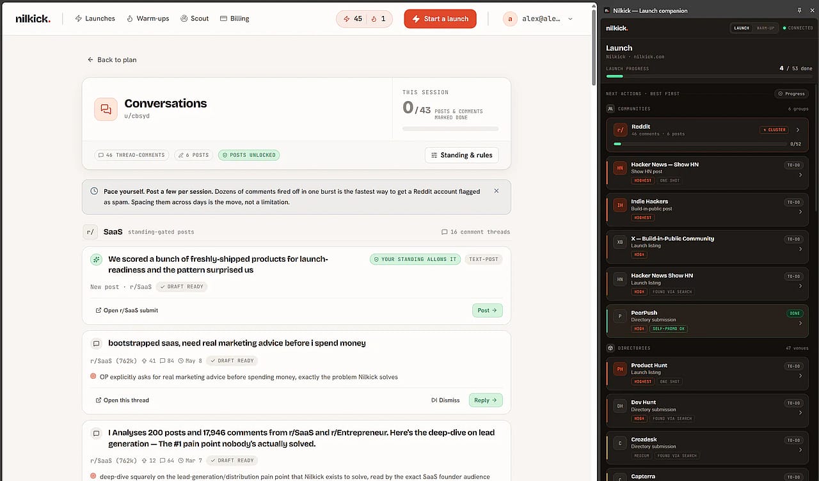Screen dimensions: 819x481
Task: Open r/SaaS submit link
Action: tap(127, 310)
